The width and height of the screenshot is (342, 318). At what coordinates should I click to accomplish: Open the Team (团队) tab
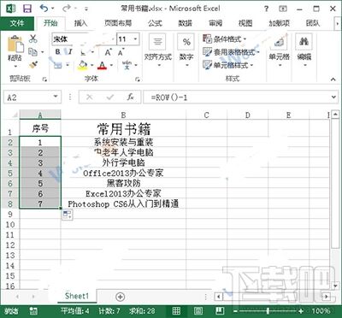click(x=313, y=23)
